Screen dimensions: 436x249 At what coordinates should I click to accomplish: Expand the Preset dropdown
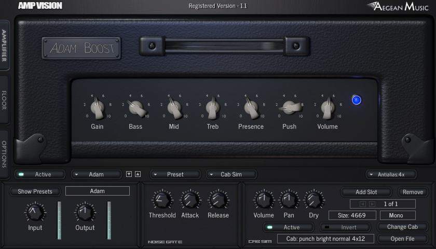click(x=175, y=174)
